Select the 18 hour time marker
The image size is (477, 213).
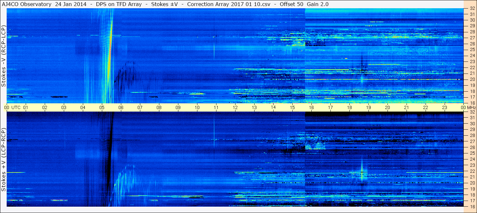[x=349, y=107]
